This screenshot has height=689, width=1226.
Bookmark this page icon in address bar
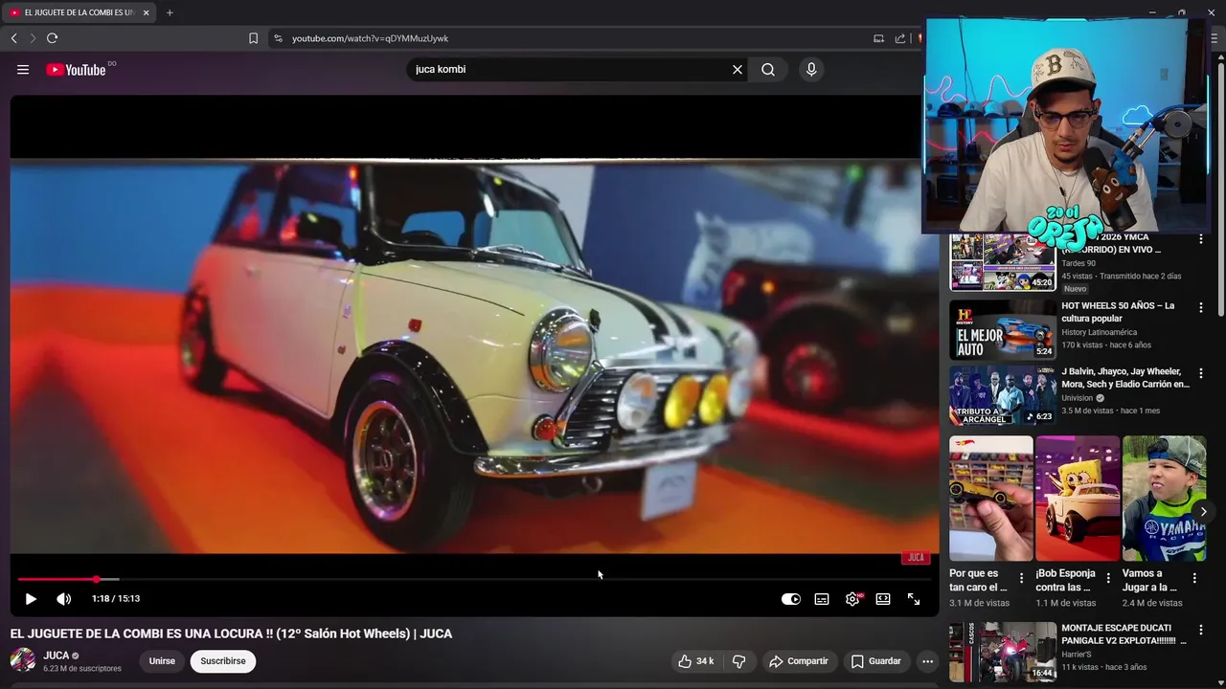[253, 38]
